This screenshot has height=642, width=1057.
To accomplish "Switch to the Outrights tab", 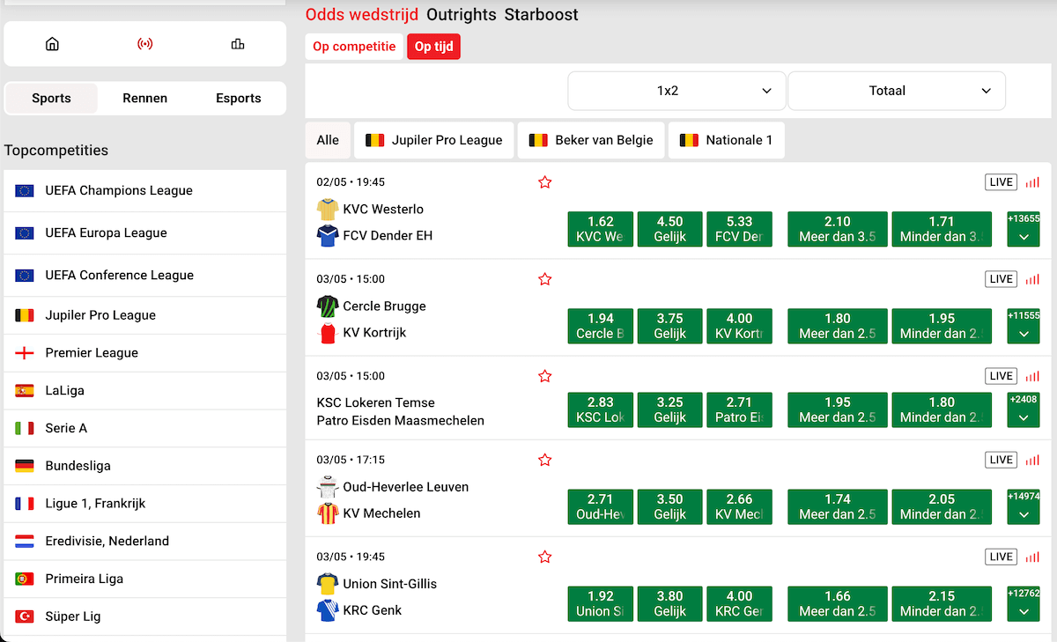I will pyautogui.click(x=461, y=15).
